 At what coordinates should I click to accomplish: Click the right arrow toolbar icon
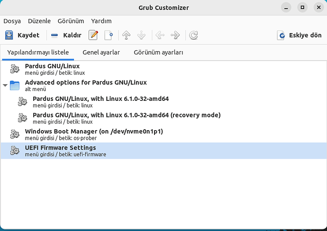coord(175,35)
